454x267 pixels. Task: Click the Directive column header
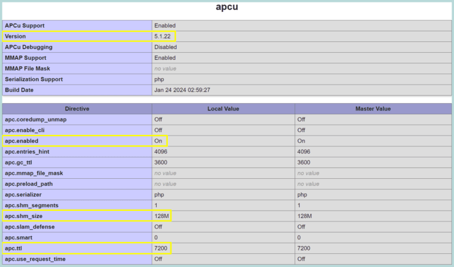77,109
